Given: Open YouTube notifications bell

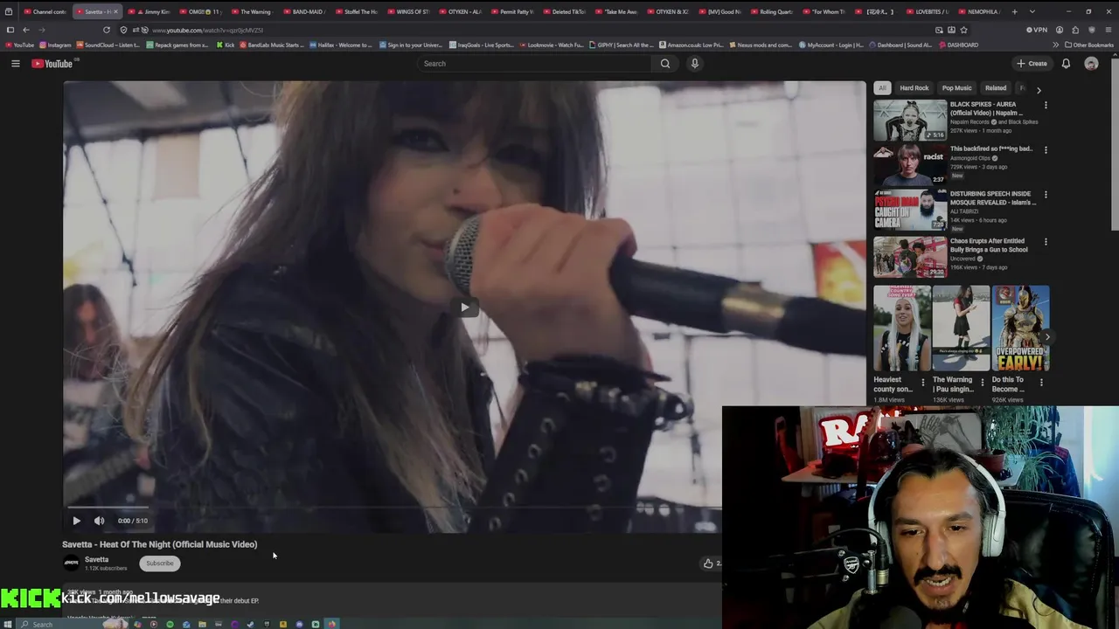Looking at the screenshot, I should pyautogui.click(x=1066, y=63).
